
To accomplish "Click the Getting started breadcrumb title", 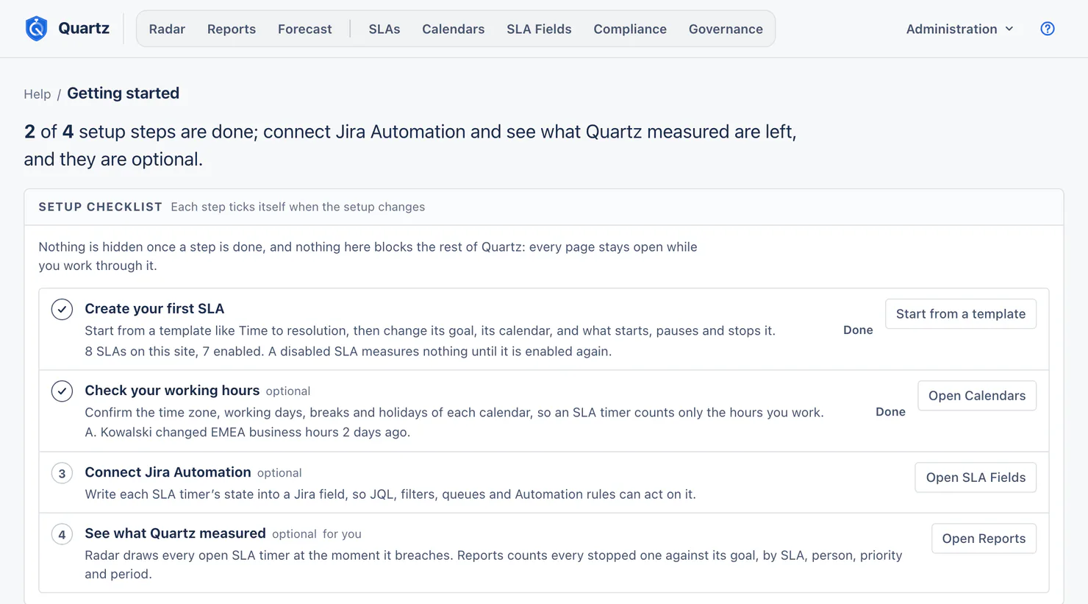I will click(x=123, y=93).
